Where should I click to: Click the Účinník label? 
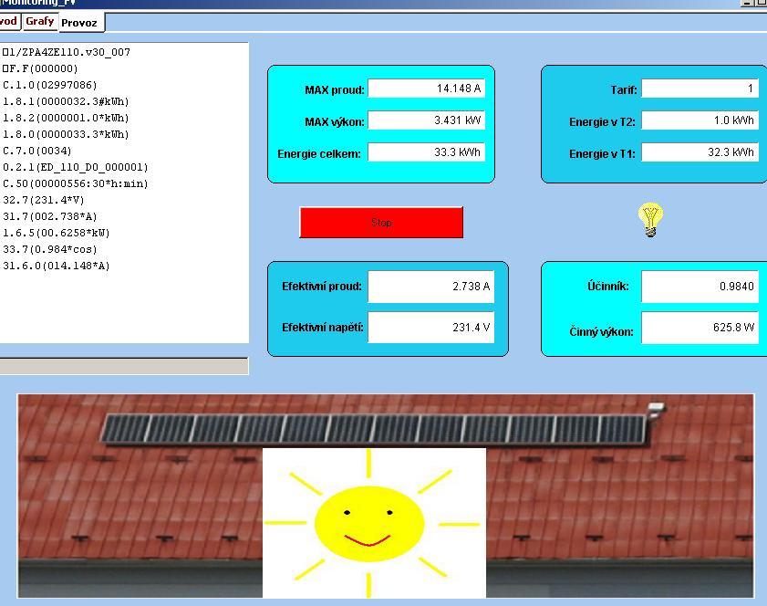point(608,287)
